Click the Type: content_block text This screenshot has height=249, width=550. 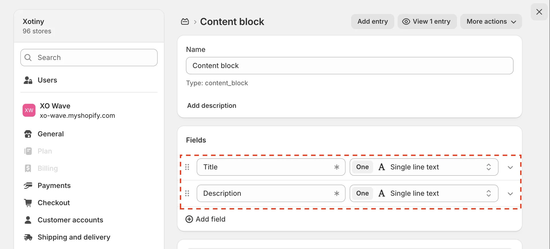pos(217,83)
